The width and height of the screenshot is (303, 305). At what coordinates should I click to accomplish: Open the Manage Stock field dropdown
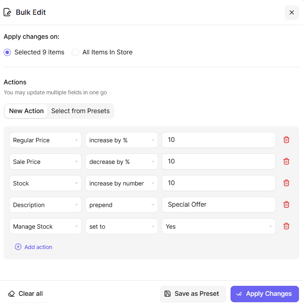pos(45,226)
